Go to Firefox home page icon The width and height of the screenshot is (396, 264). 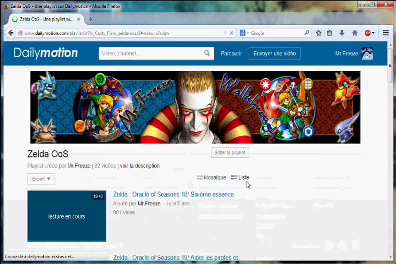(x=355, y=33)
